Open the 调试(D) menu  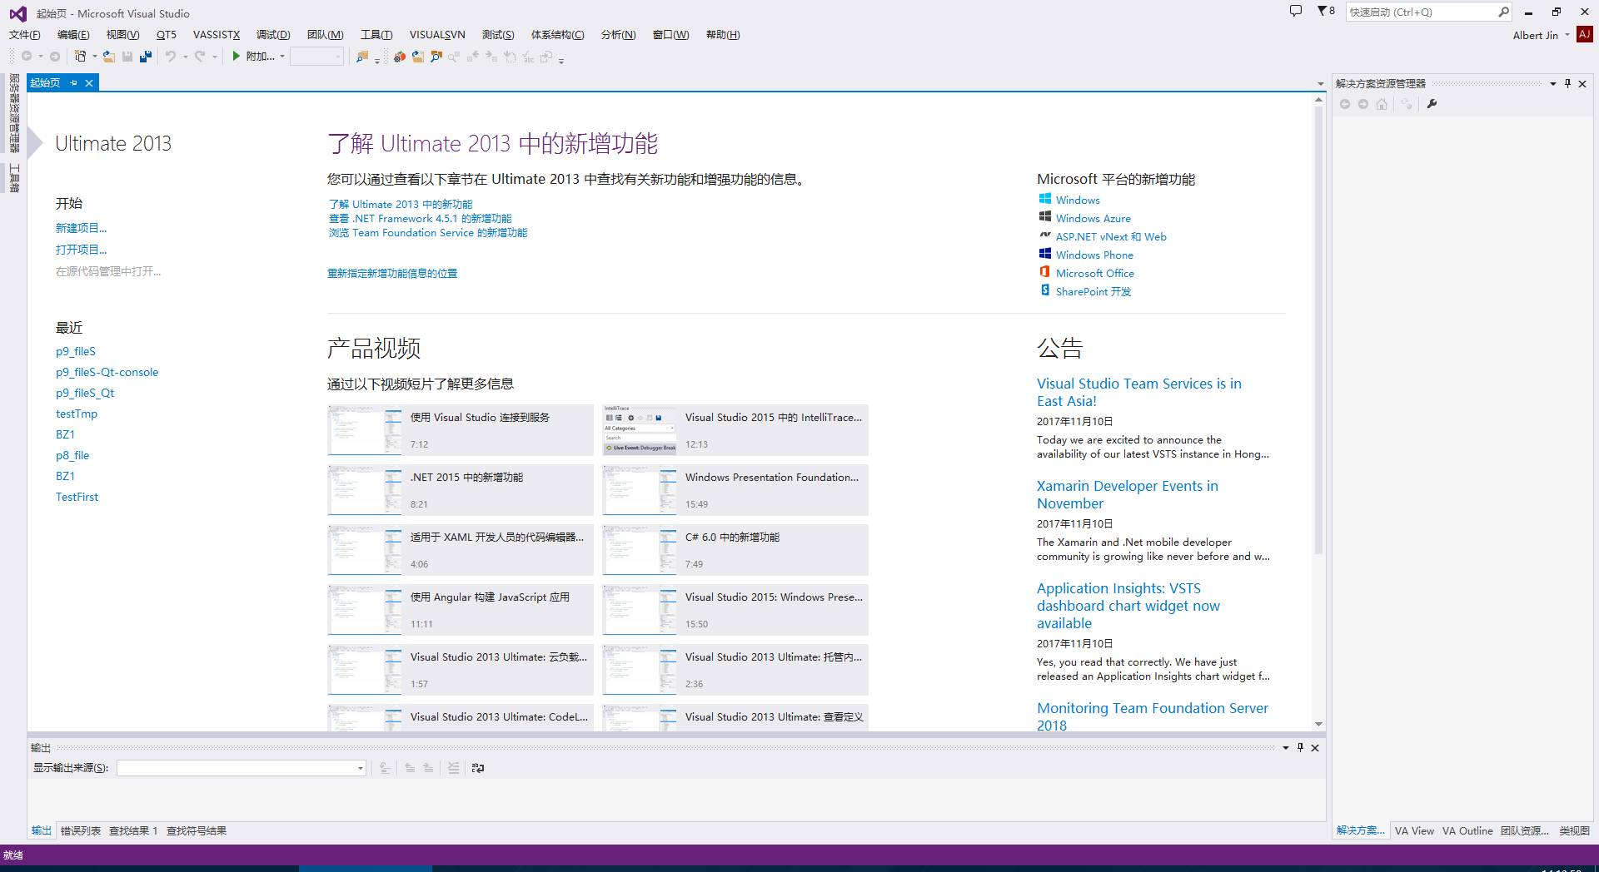(273, 35)
